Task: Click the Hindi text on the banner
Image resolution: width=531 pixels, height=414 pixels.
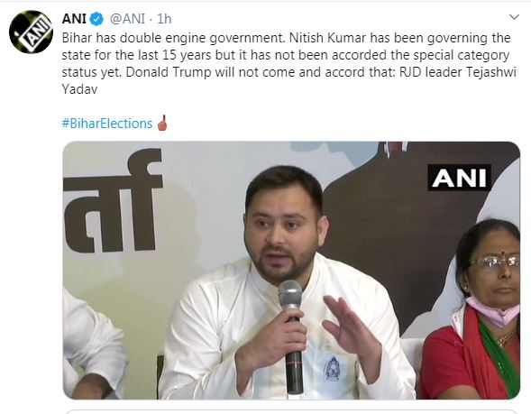Action: tap(113, 201)
